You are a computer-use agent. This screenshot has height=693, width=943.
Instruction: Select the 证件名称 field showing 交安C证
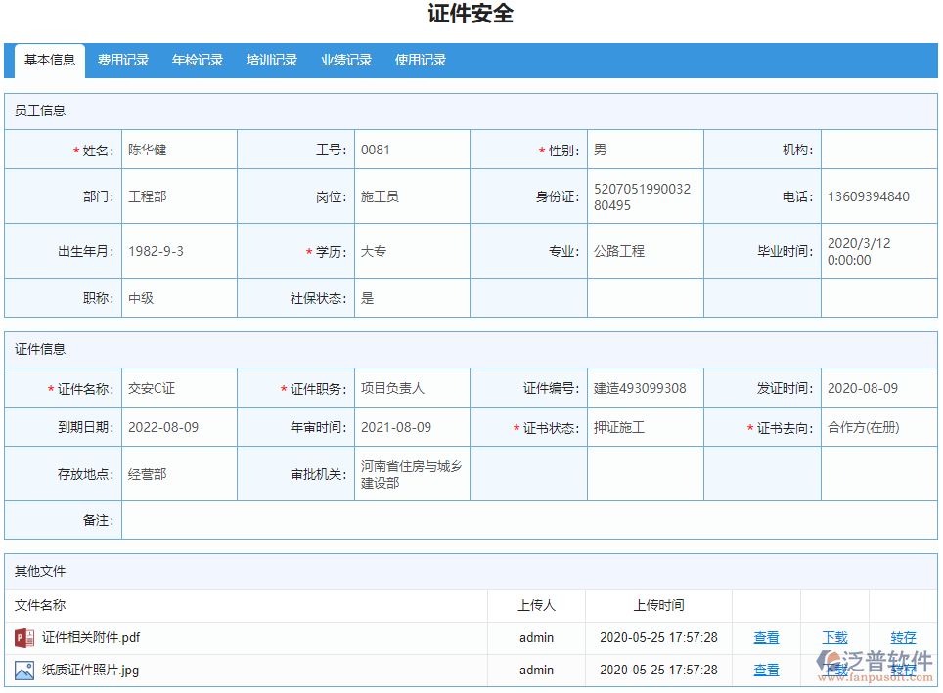click(x=179, y=389)
